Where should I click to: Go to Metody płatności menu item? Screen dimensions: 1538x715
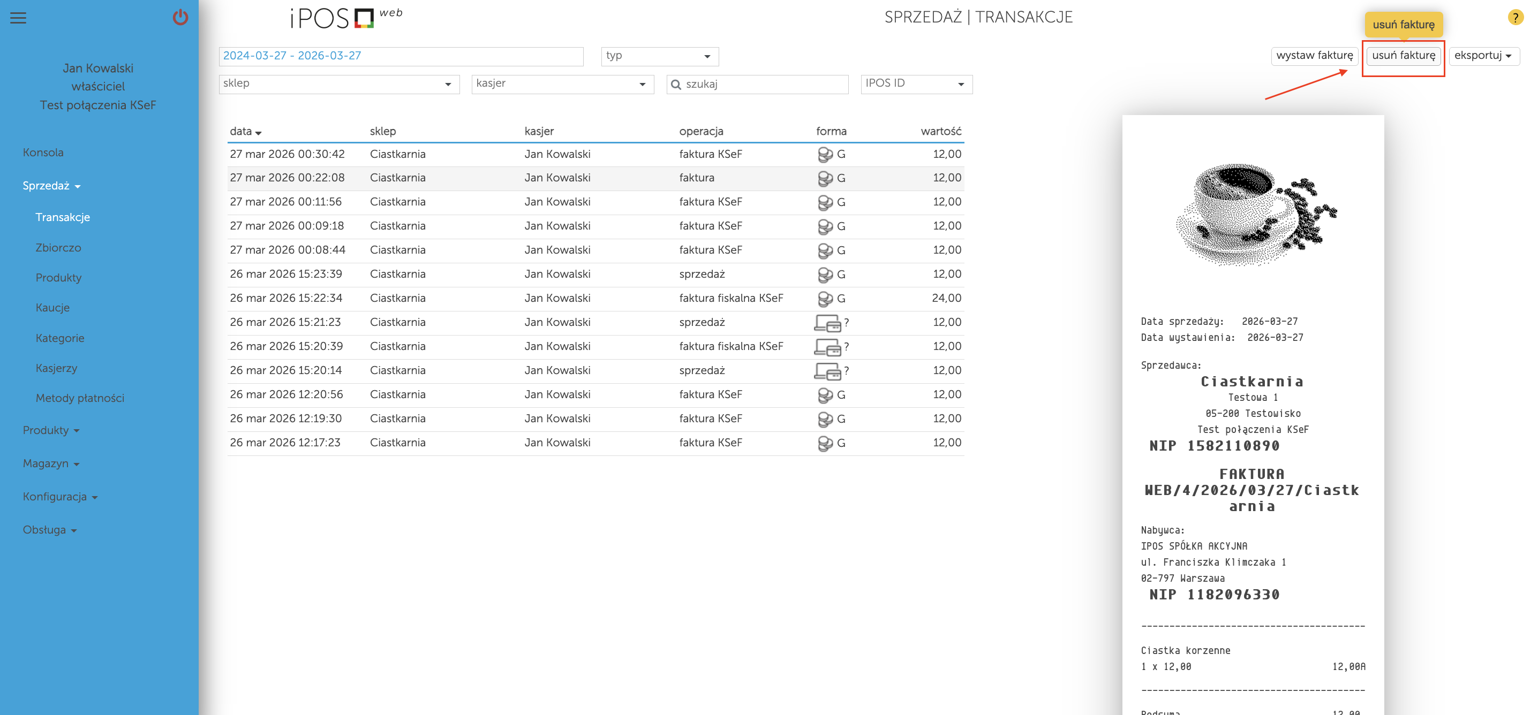point(79,398)
